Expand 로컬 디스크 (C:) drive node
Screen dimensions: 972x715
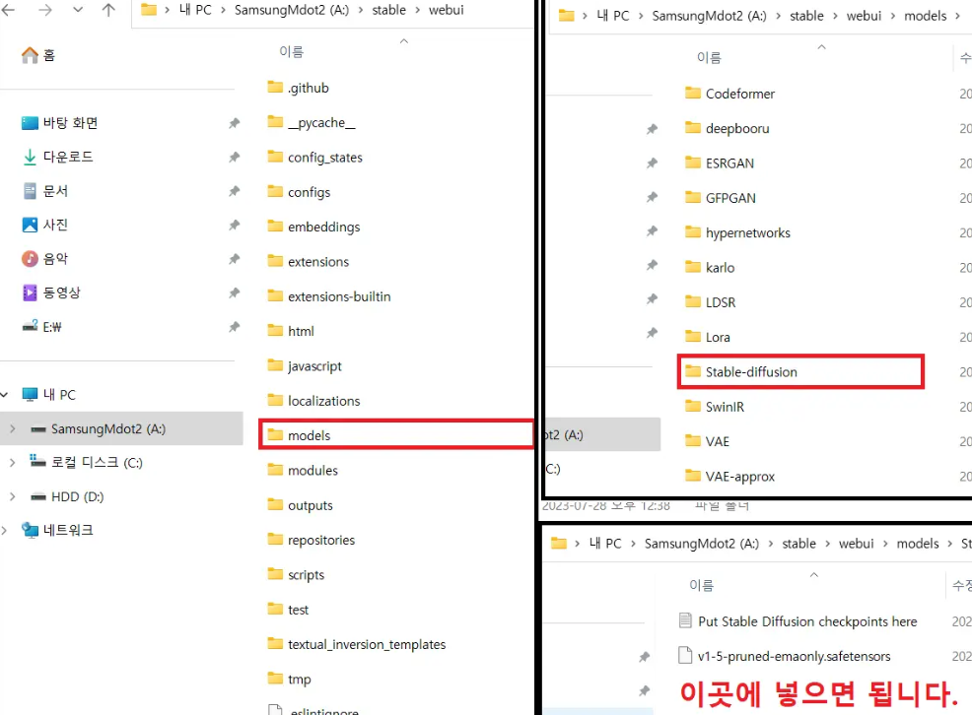13,463
